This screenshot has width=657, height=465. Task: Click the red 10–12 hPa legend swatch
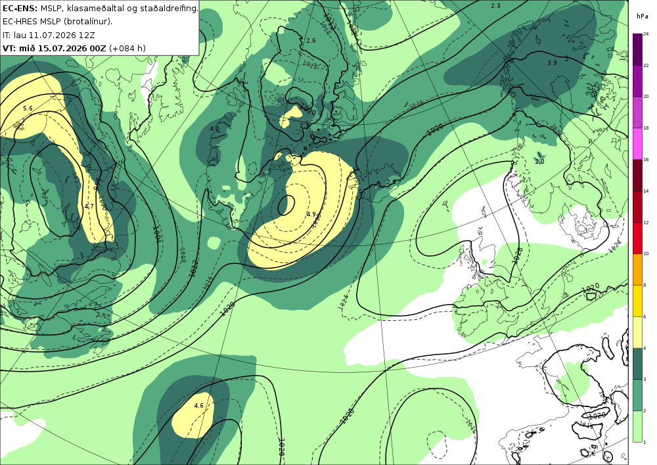[638, 237]
